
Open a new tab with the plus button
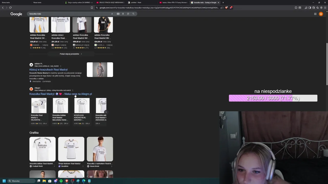coord(223,3)
